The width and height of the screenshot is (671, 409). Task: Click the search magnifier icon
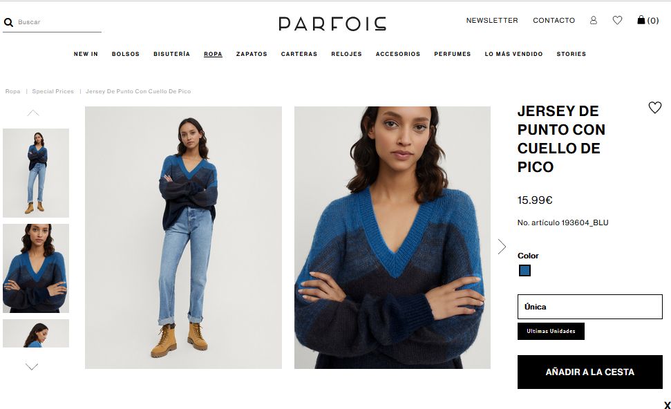pos(8,22)
